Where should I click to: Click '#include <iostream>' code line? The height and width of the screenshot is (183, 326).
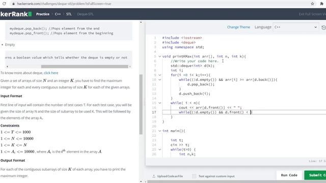pyautogui.click(x=182, y=38)
